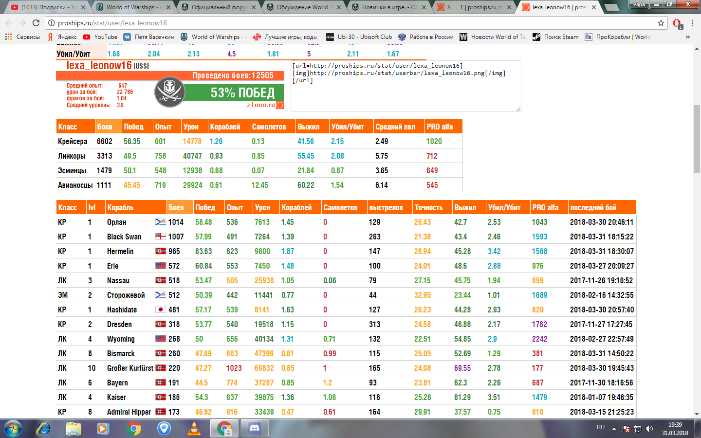The height and width of the screenshot is (438, 701).
Task: Switch to the Новички в игре tab
Action: [x=389, y=7]
